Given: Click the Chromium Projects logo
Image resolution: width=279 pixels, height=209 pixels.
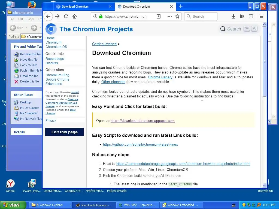Looking at the screenshot, I should point(51,29).
